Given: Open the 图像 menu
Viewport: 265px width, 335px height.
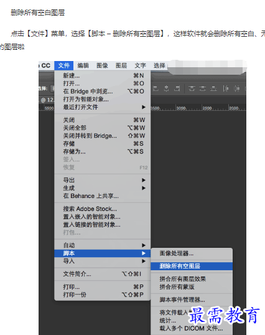Looking at the screenshot, I should click(x=102, y=65).
